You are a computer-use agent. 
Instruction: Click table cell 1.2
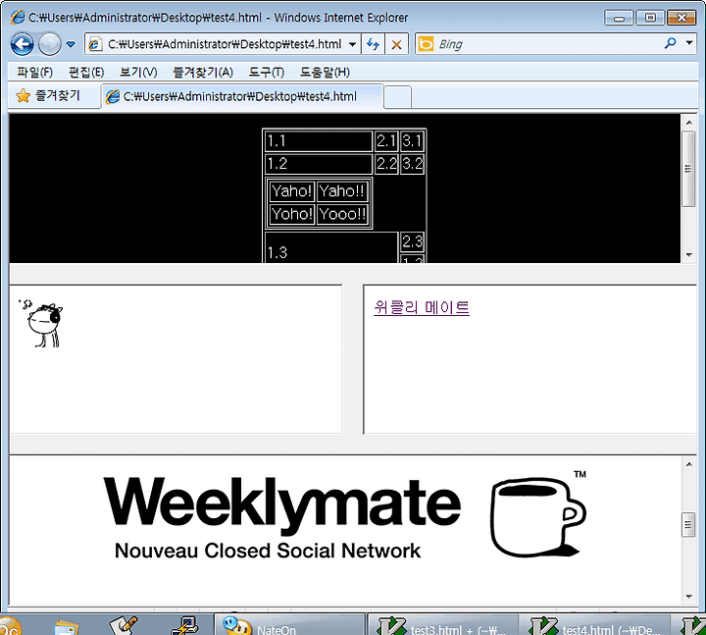319,163
